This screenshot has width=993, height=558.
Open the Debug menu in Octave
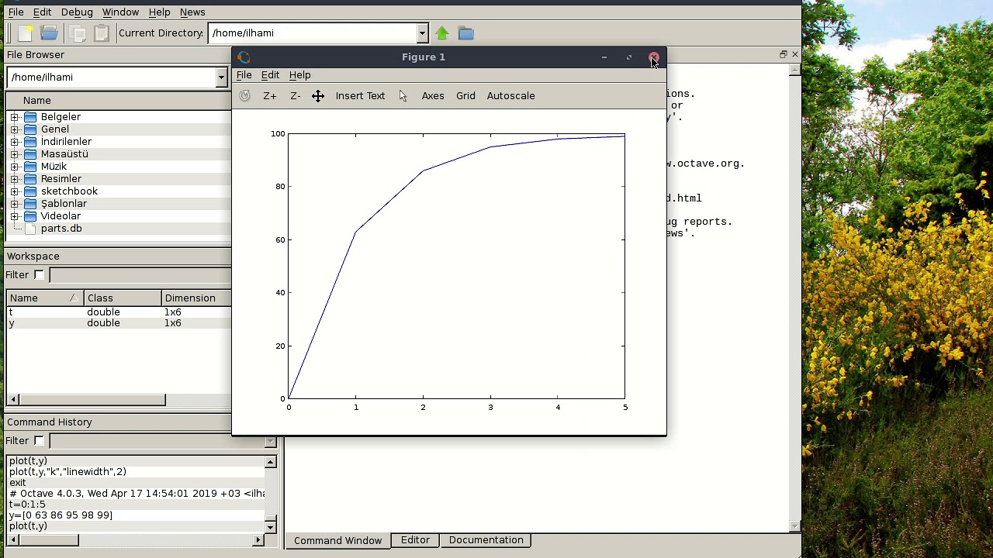tap(77, 12)
